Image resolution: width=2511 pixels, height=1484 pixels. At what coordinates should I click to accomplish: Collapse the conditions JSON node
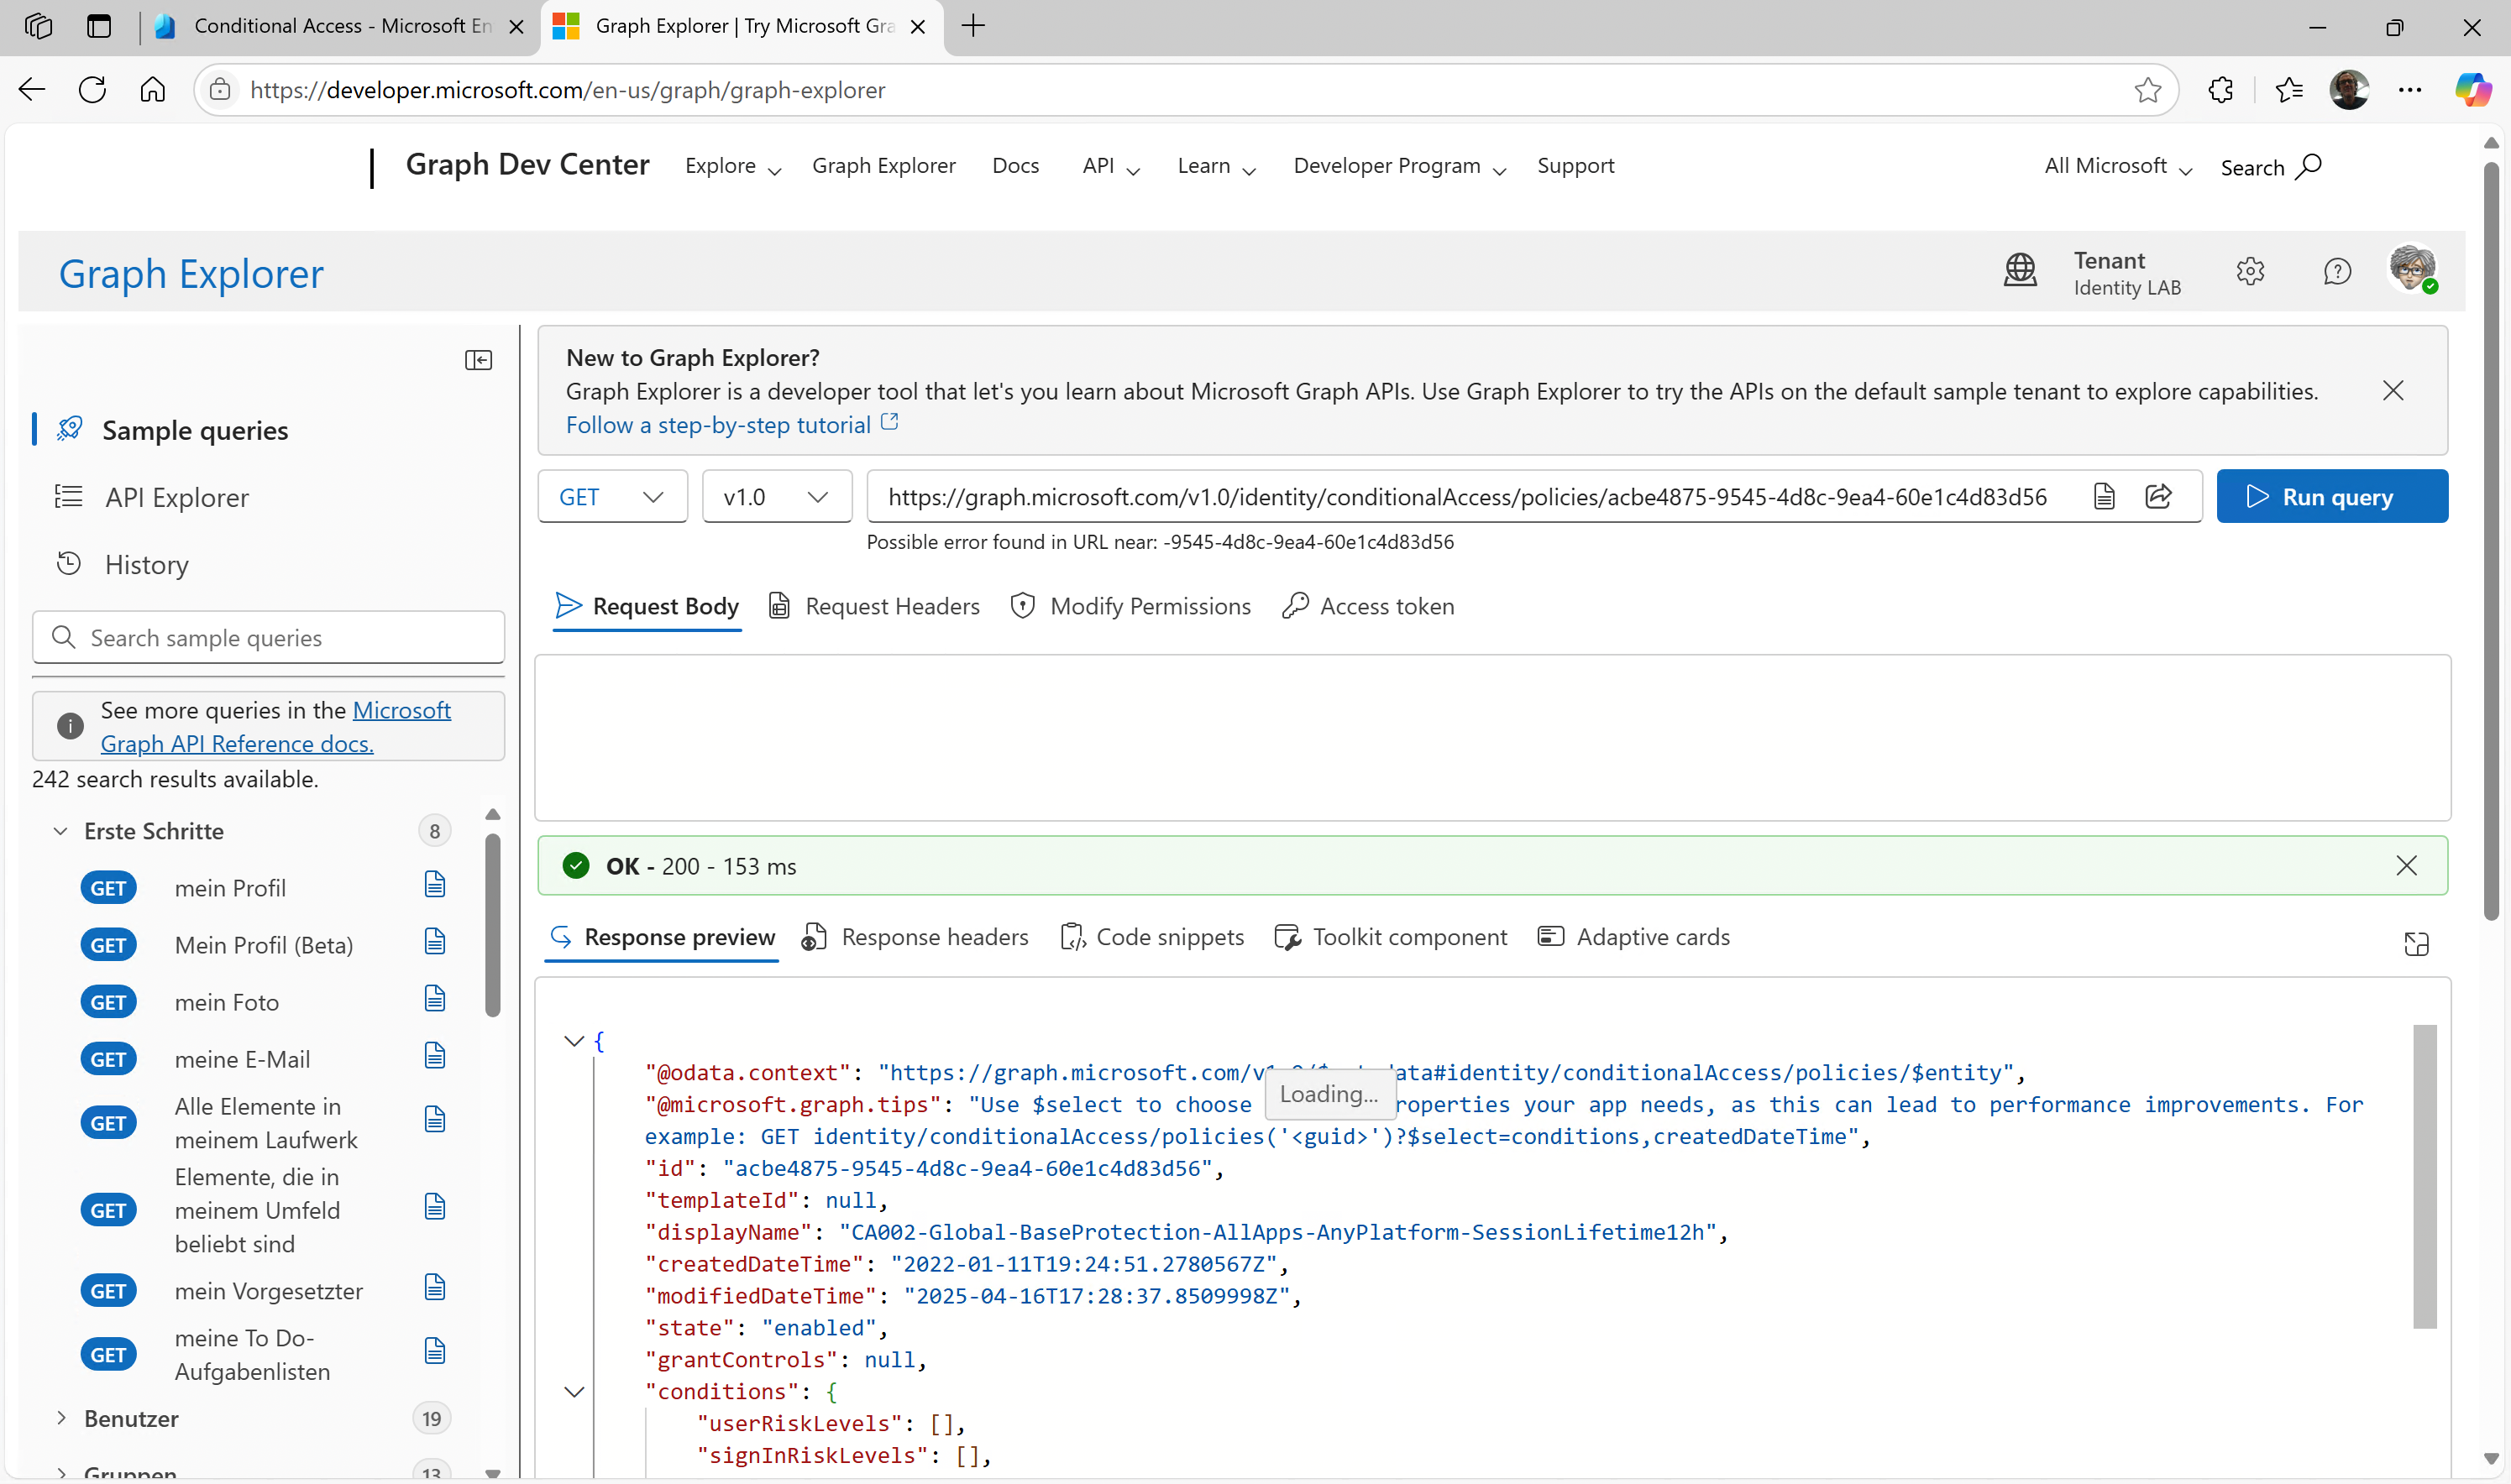point(574,1392)
